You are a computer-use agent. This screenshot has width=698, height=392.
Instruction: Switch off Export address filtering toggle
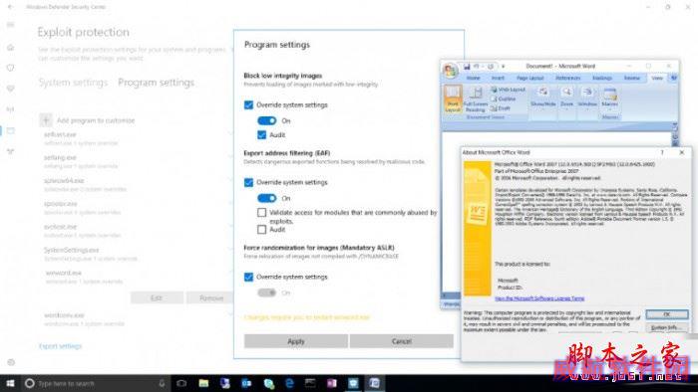(x=267, y=198)
